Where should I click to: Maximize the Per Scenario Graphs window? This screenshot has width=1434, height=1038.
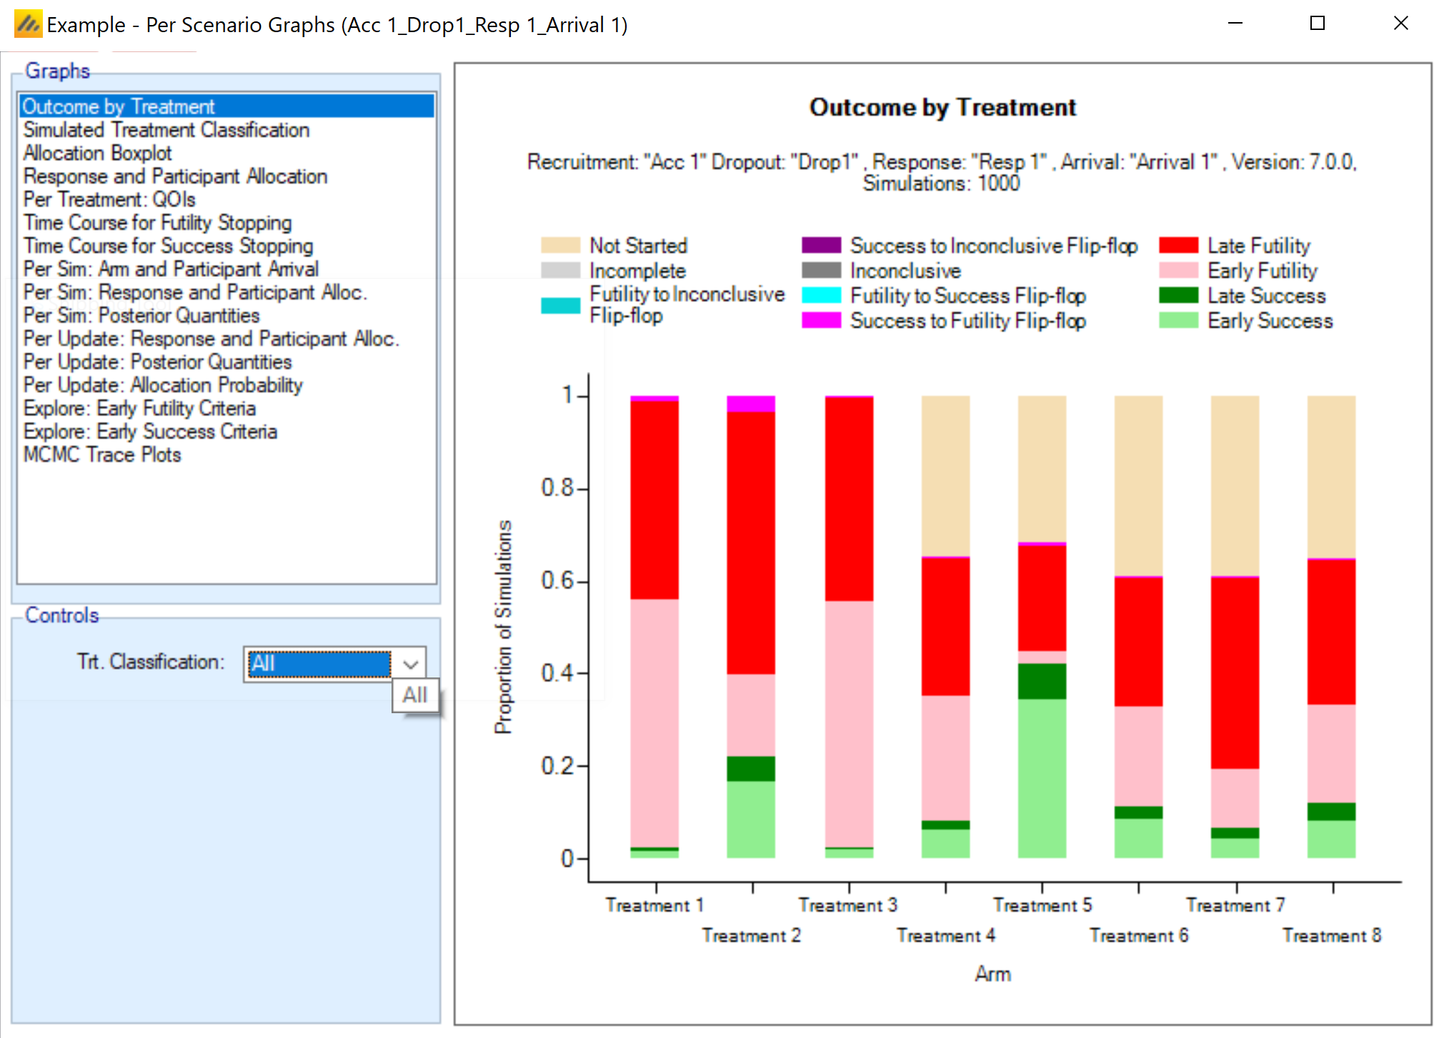tap(1317, 24)
